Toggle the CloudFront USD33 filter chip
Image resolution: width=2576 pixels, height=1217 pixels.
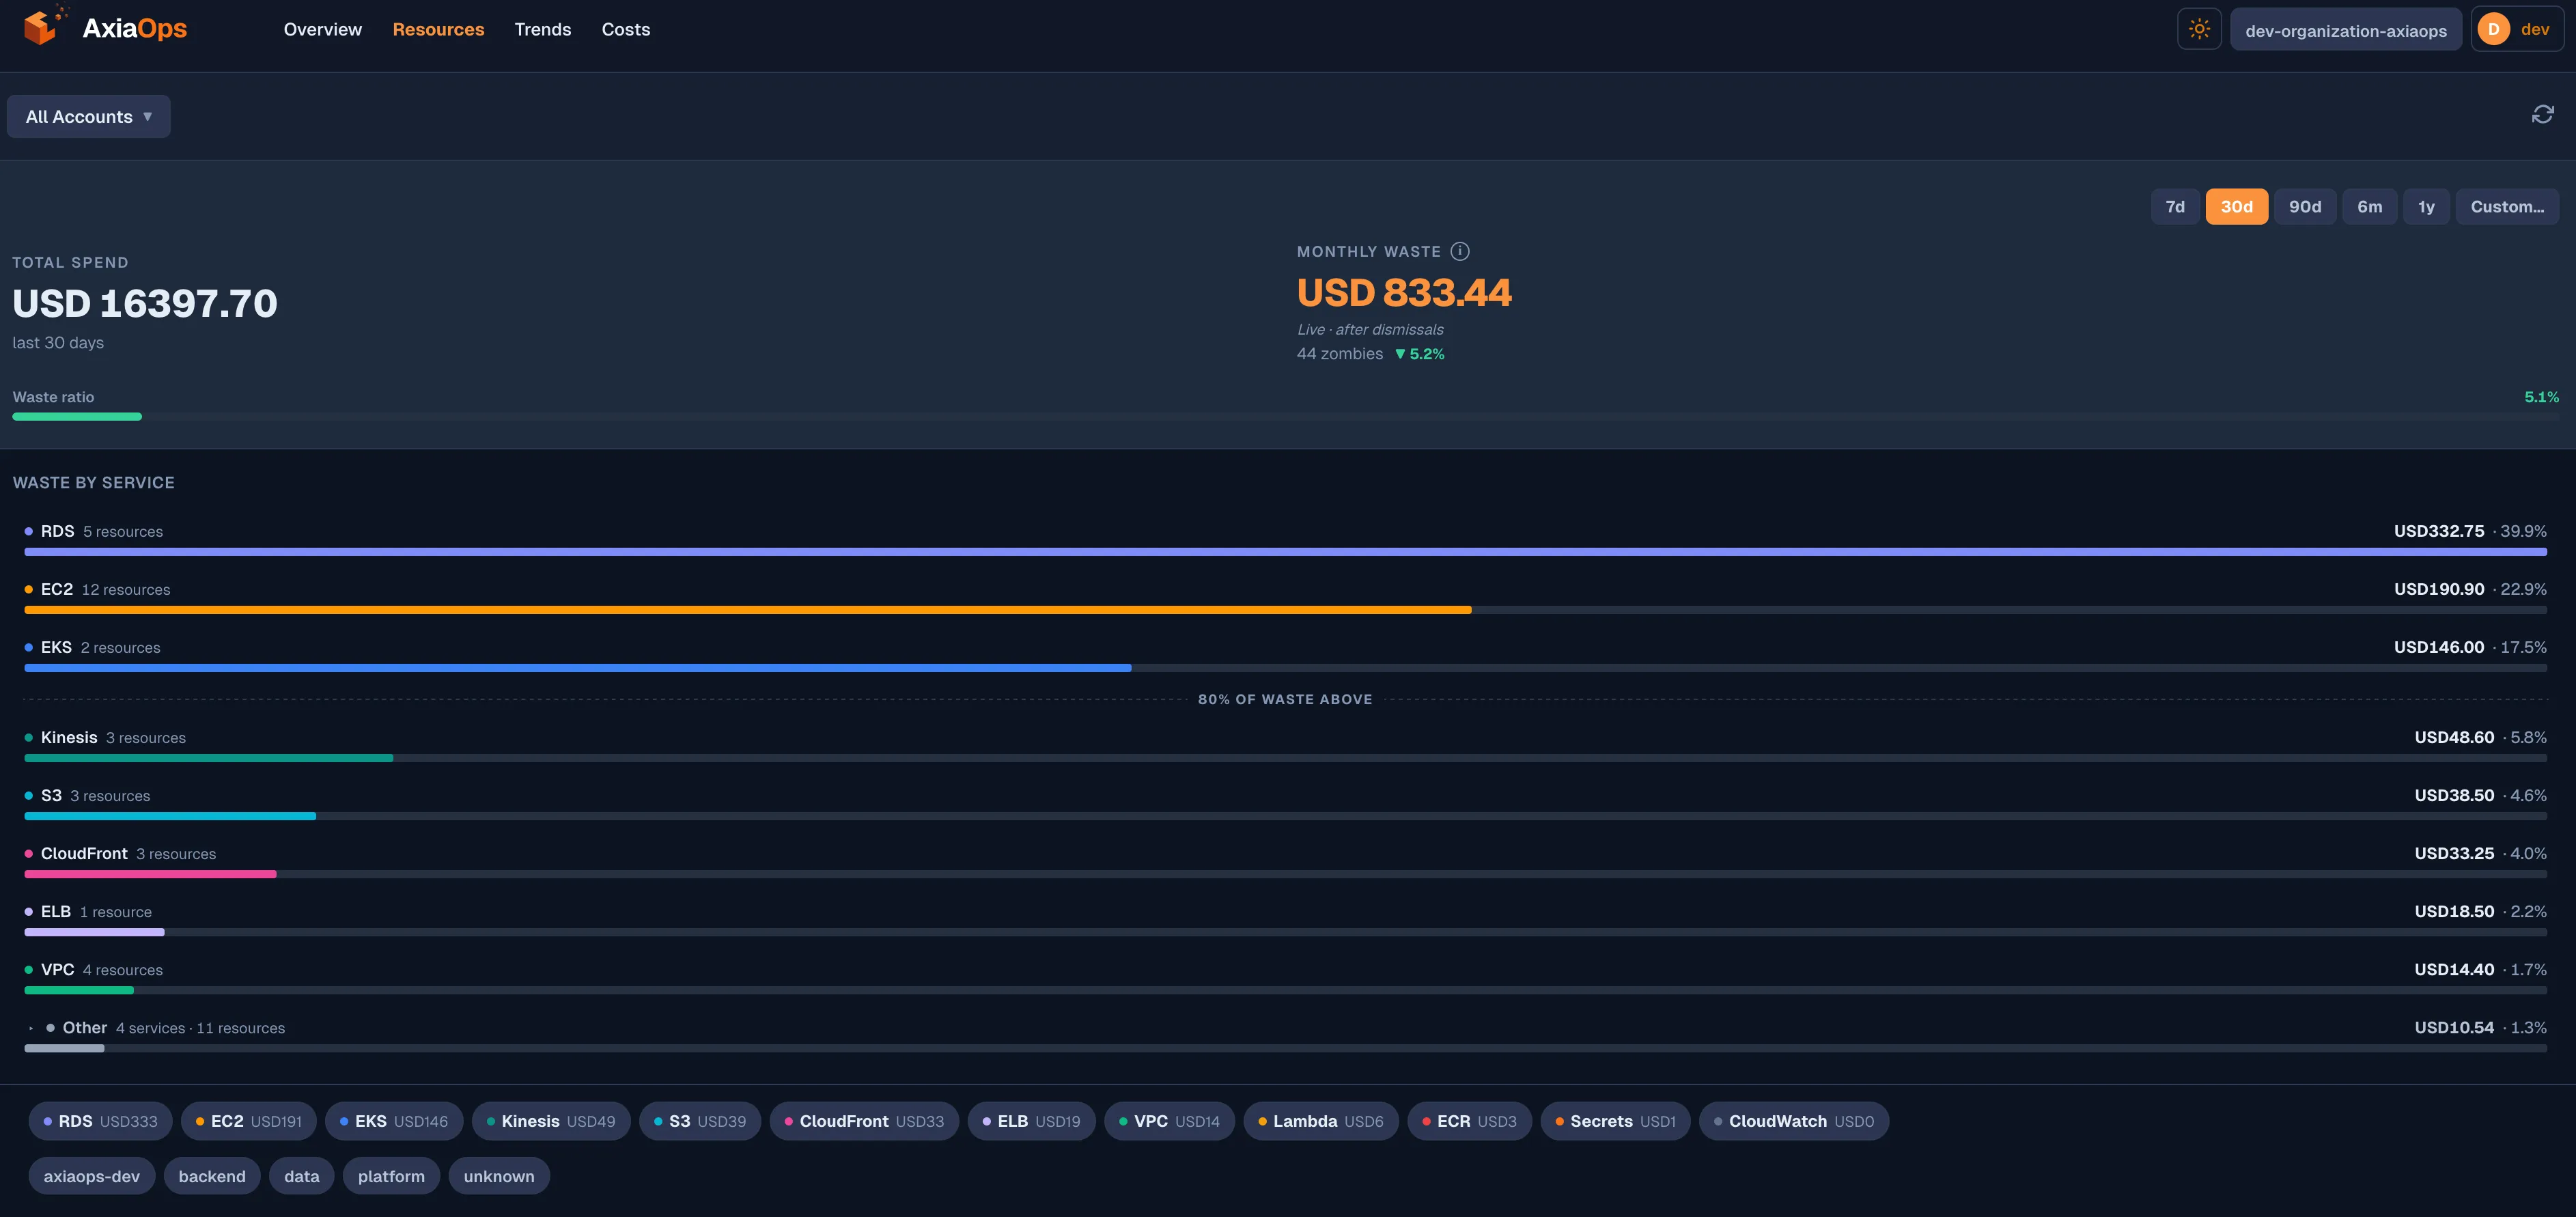pyautogui.click(x=864, y=1121)
